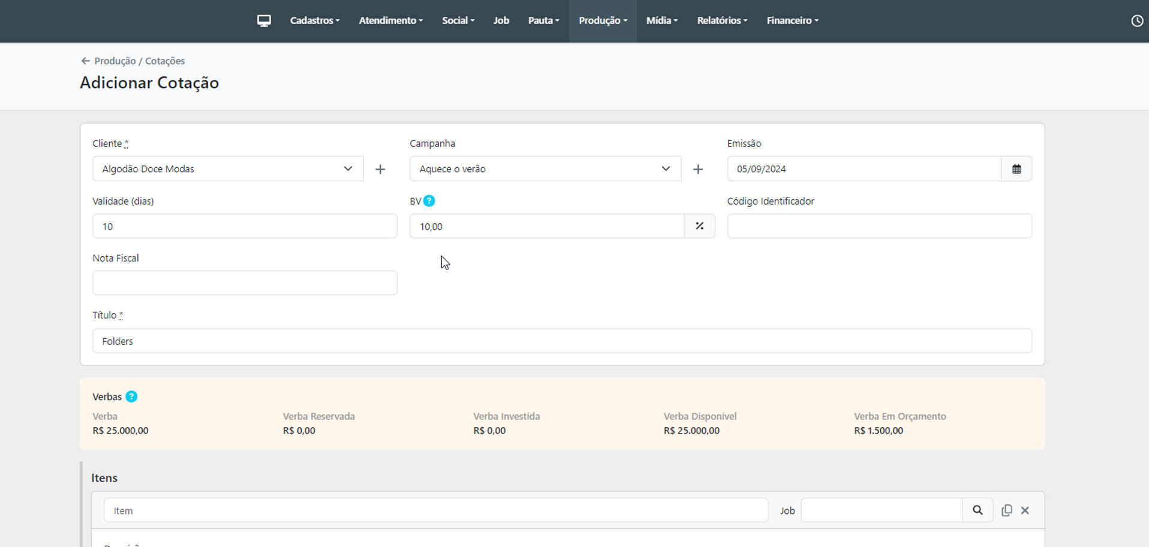Viewport: 1149px width, 547px height.
Task: Click the monitor icon in the navbar
Action: click(264, 21)
